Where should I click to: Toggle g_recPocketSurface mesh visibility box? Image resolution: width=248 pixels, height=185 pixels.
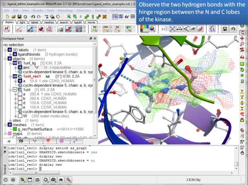tap(15, 129)
